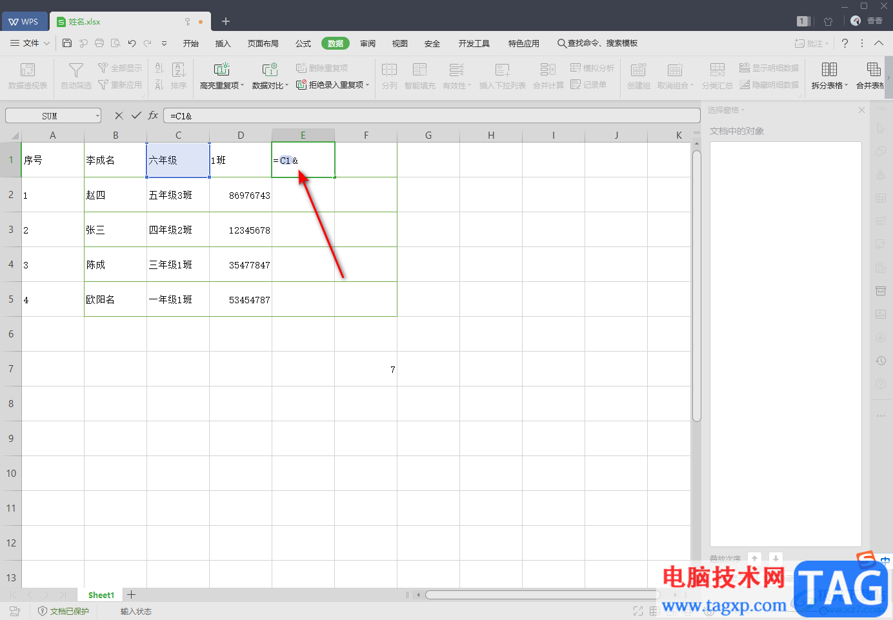Click 重新应用 filter option
The image size is (893, 620).
coord(120,85)
